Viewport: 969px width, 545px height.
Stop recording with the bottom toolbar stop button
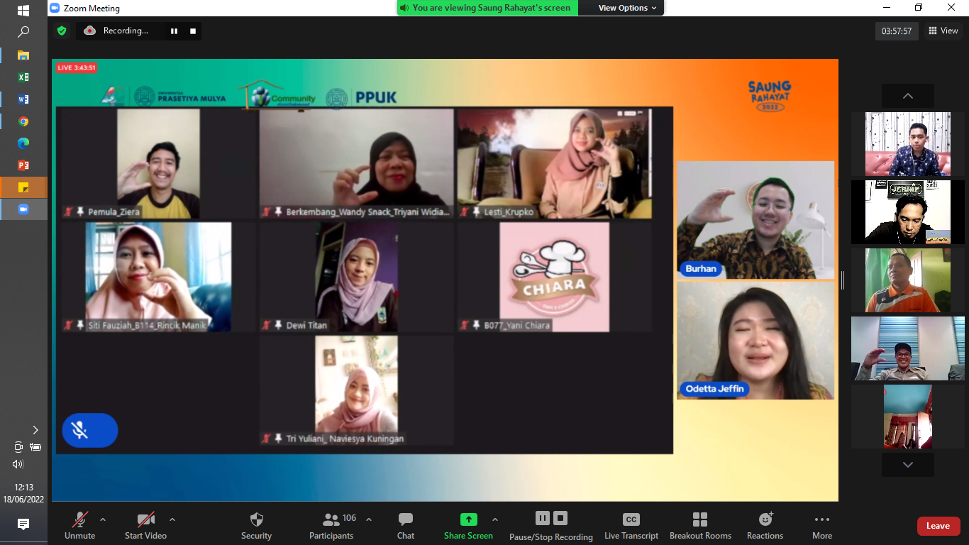click(560, 518)
